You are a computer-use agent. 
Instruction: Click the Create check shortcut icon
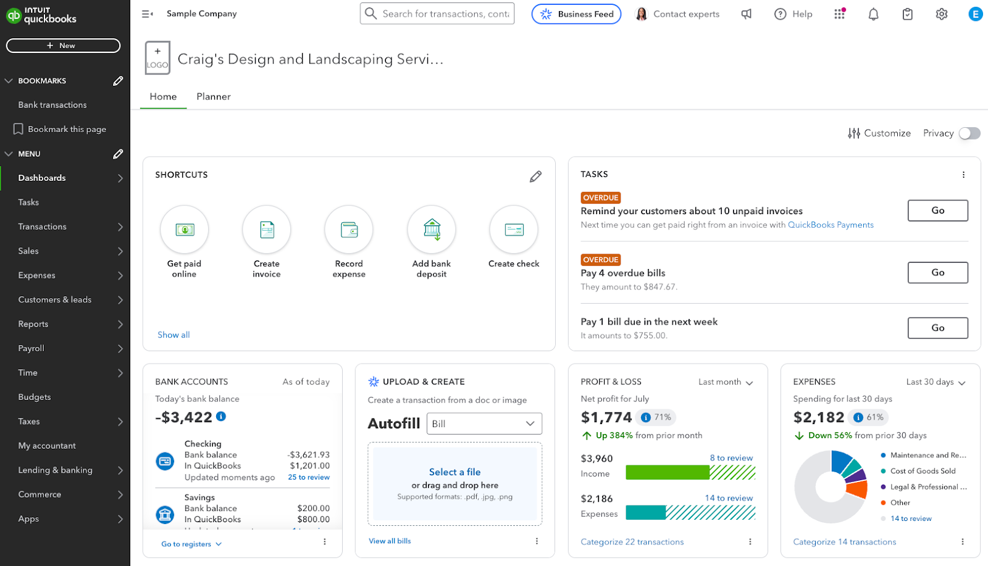point(514,230)
